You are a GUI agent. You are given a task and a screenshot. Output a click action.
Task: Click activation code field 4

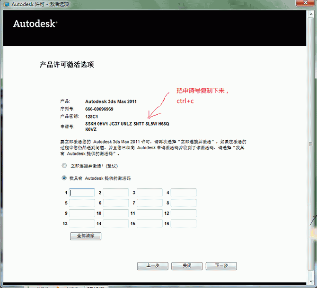pos(184,193)
